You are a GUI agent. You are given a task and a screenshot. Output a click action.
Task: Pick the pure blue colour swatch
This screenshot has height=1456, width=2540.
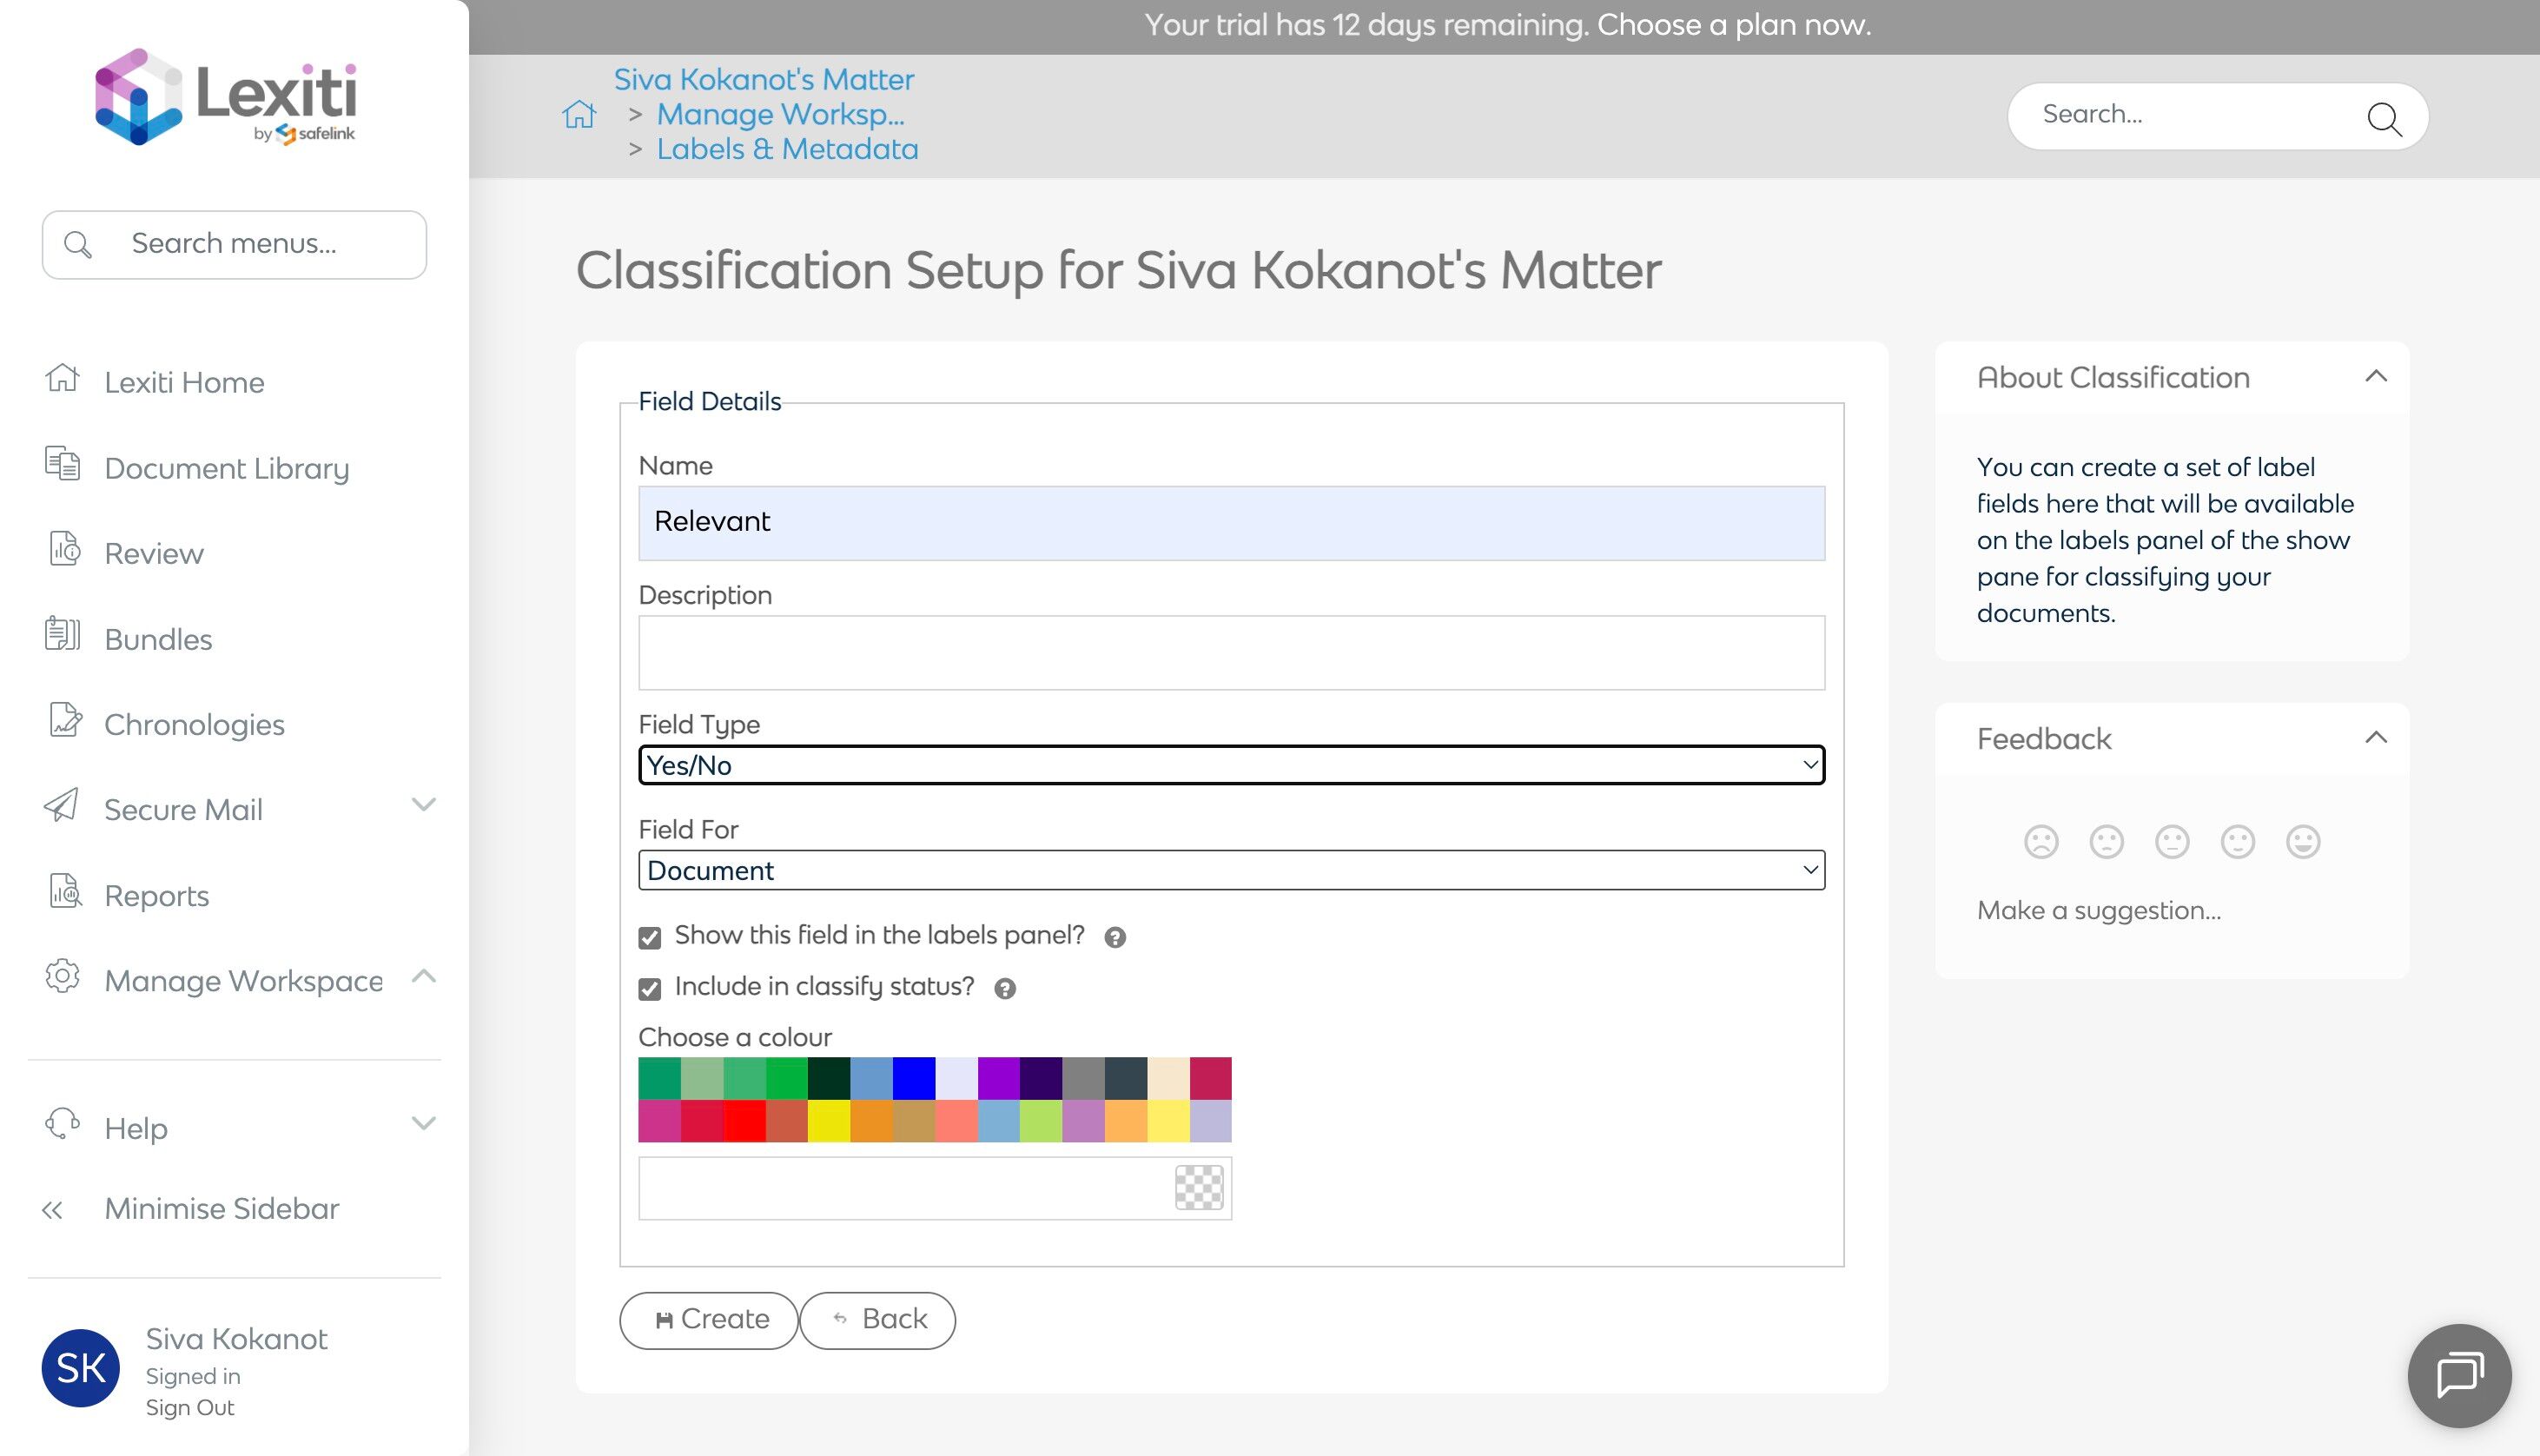coord(914,1078)
